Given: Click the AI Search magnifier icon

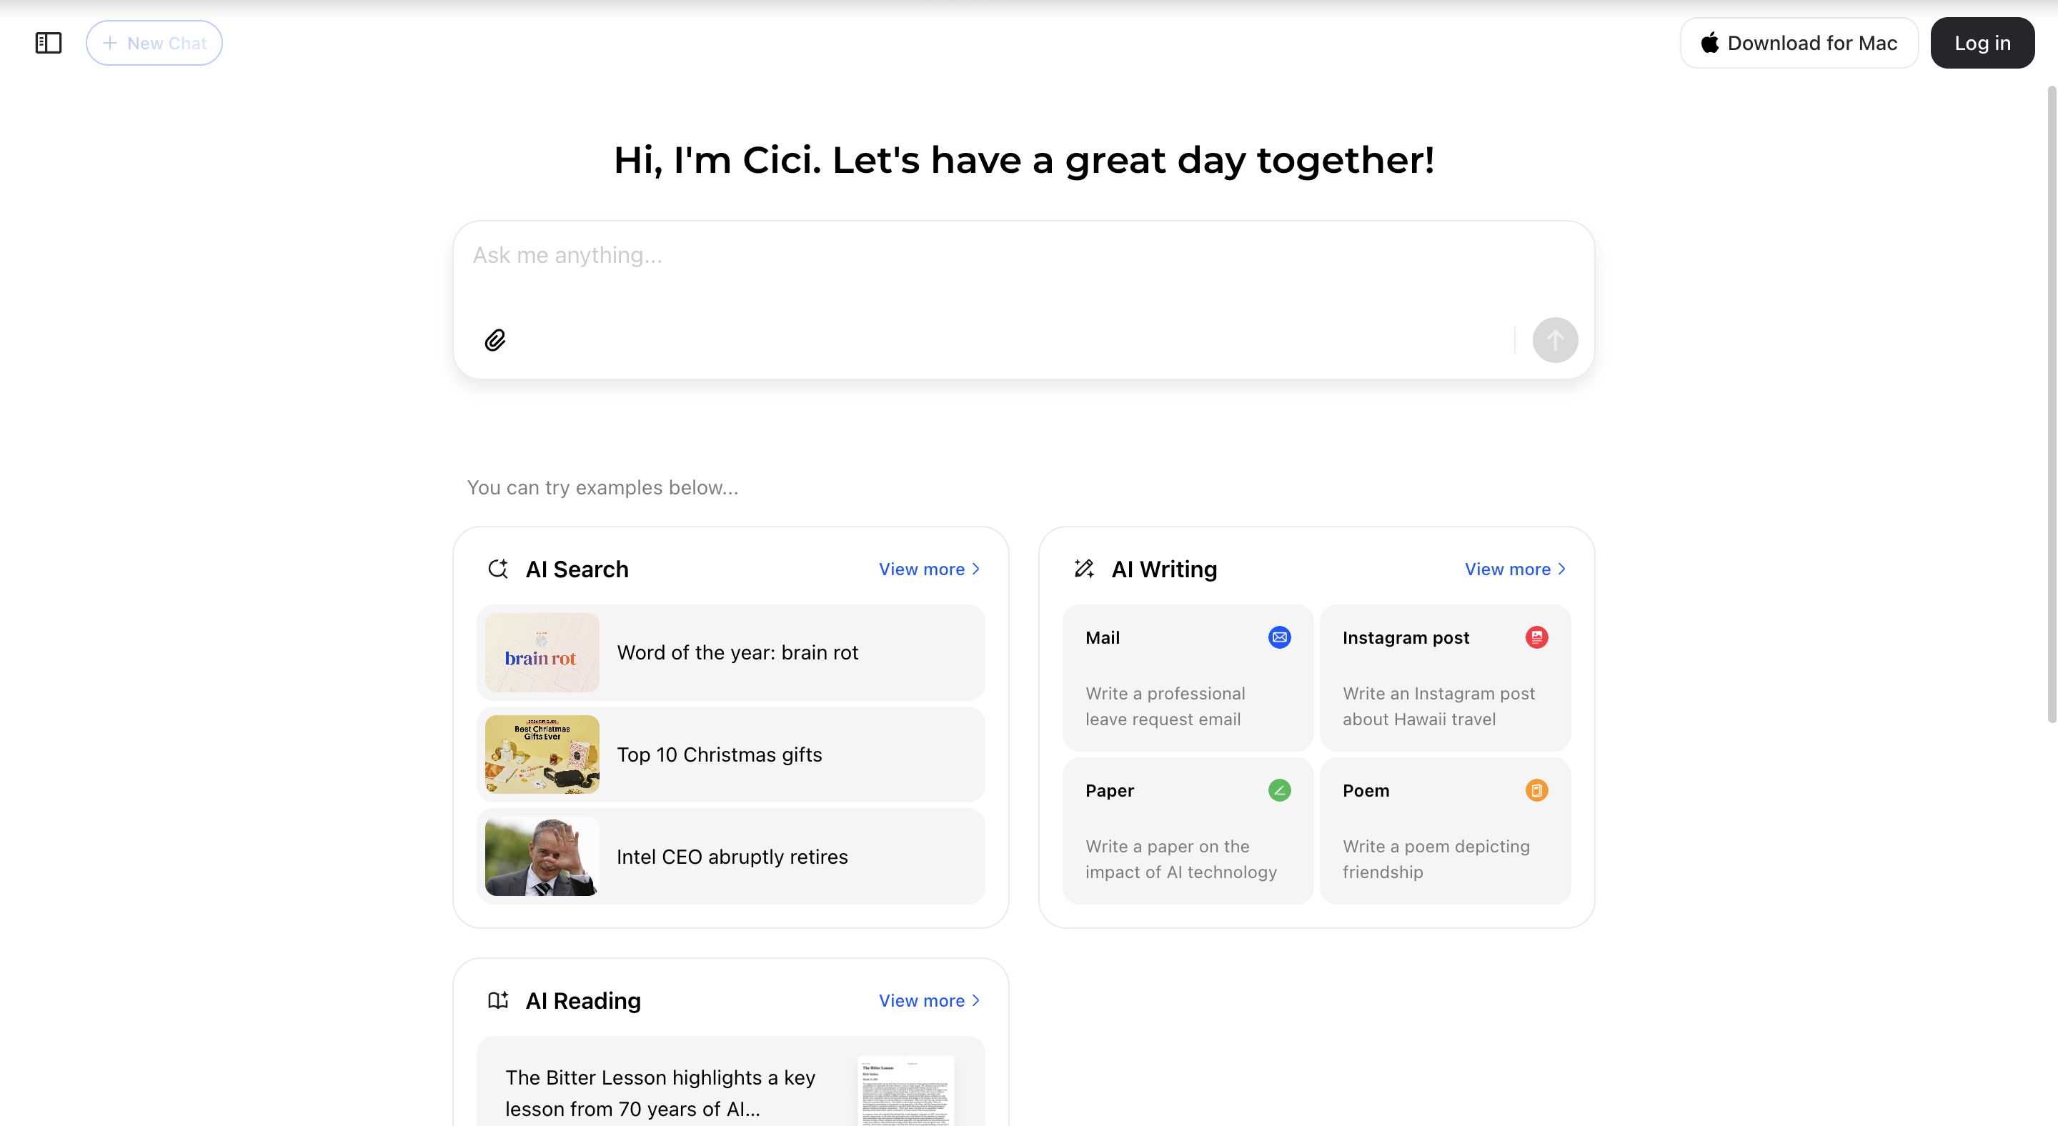Looking at the screenshot, I should (498, 569).
